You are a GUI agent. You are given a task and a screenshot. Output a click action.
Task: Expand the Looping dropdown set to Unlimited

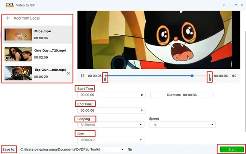tap(110, 124)
